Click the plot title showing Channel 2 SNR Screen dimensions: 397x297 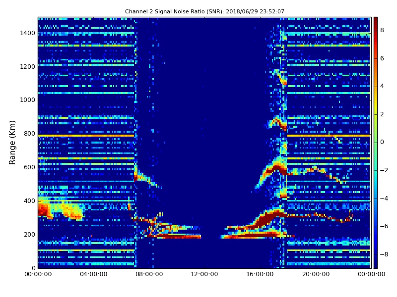click(204, 11)
